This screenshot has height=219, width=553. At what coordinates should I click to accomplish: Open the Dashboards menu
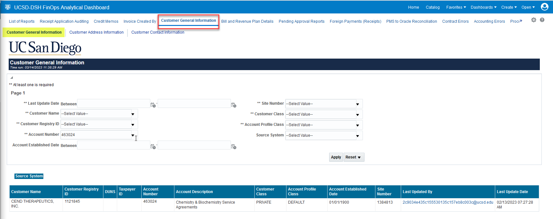483,7
